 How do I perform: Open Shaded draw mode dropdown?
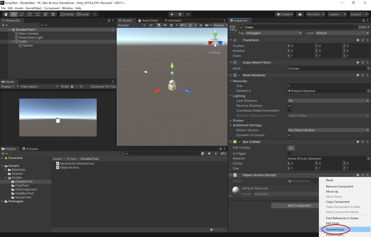pos(131,25)
